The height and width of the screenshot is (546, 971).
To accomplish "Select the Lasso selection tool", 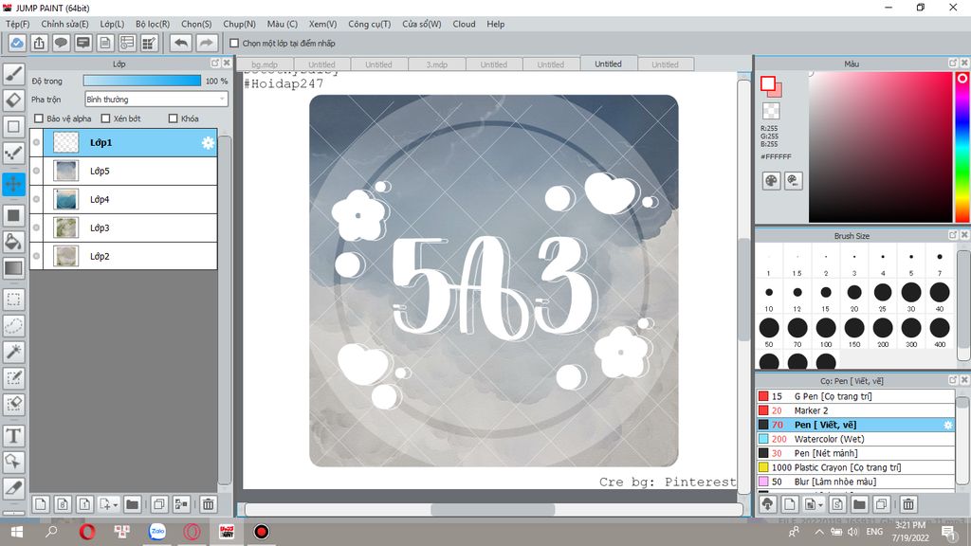I will coord(13,326).
